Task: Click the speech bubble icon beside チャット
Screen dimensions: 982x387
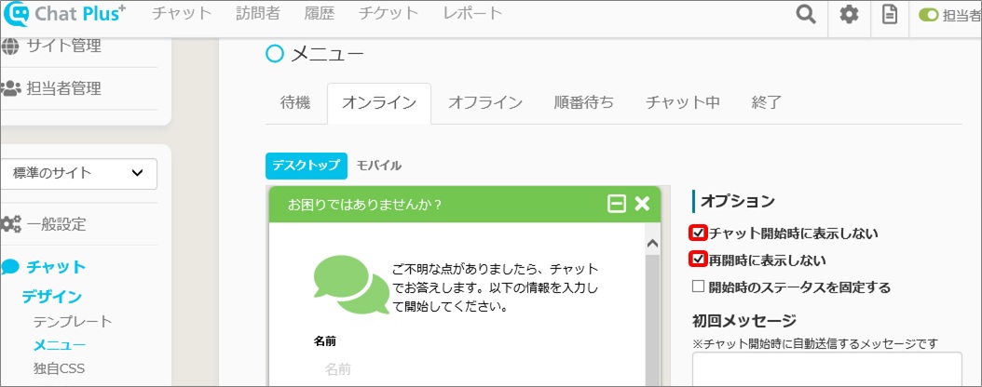Action: pyautogui.click(x=10, y=268)
